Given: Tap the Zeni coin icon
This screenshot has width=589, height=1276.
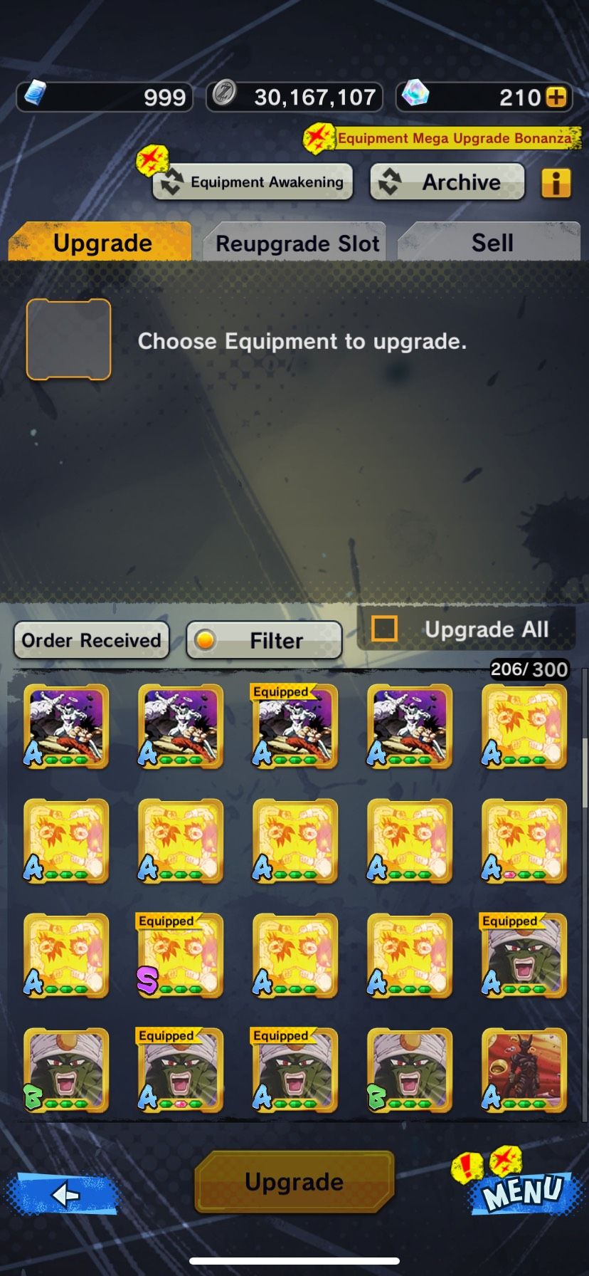Looking at the screenshot, I should pyautogui.click(x=224, y=94).
